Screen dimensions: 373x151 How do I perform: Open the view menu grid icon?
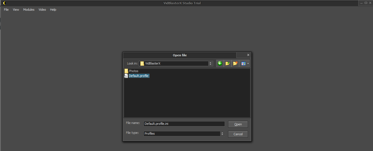243,63
